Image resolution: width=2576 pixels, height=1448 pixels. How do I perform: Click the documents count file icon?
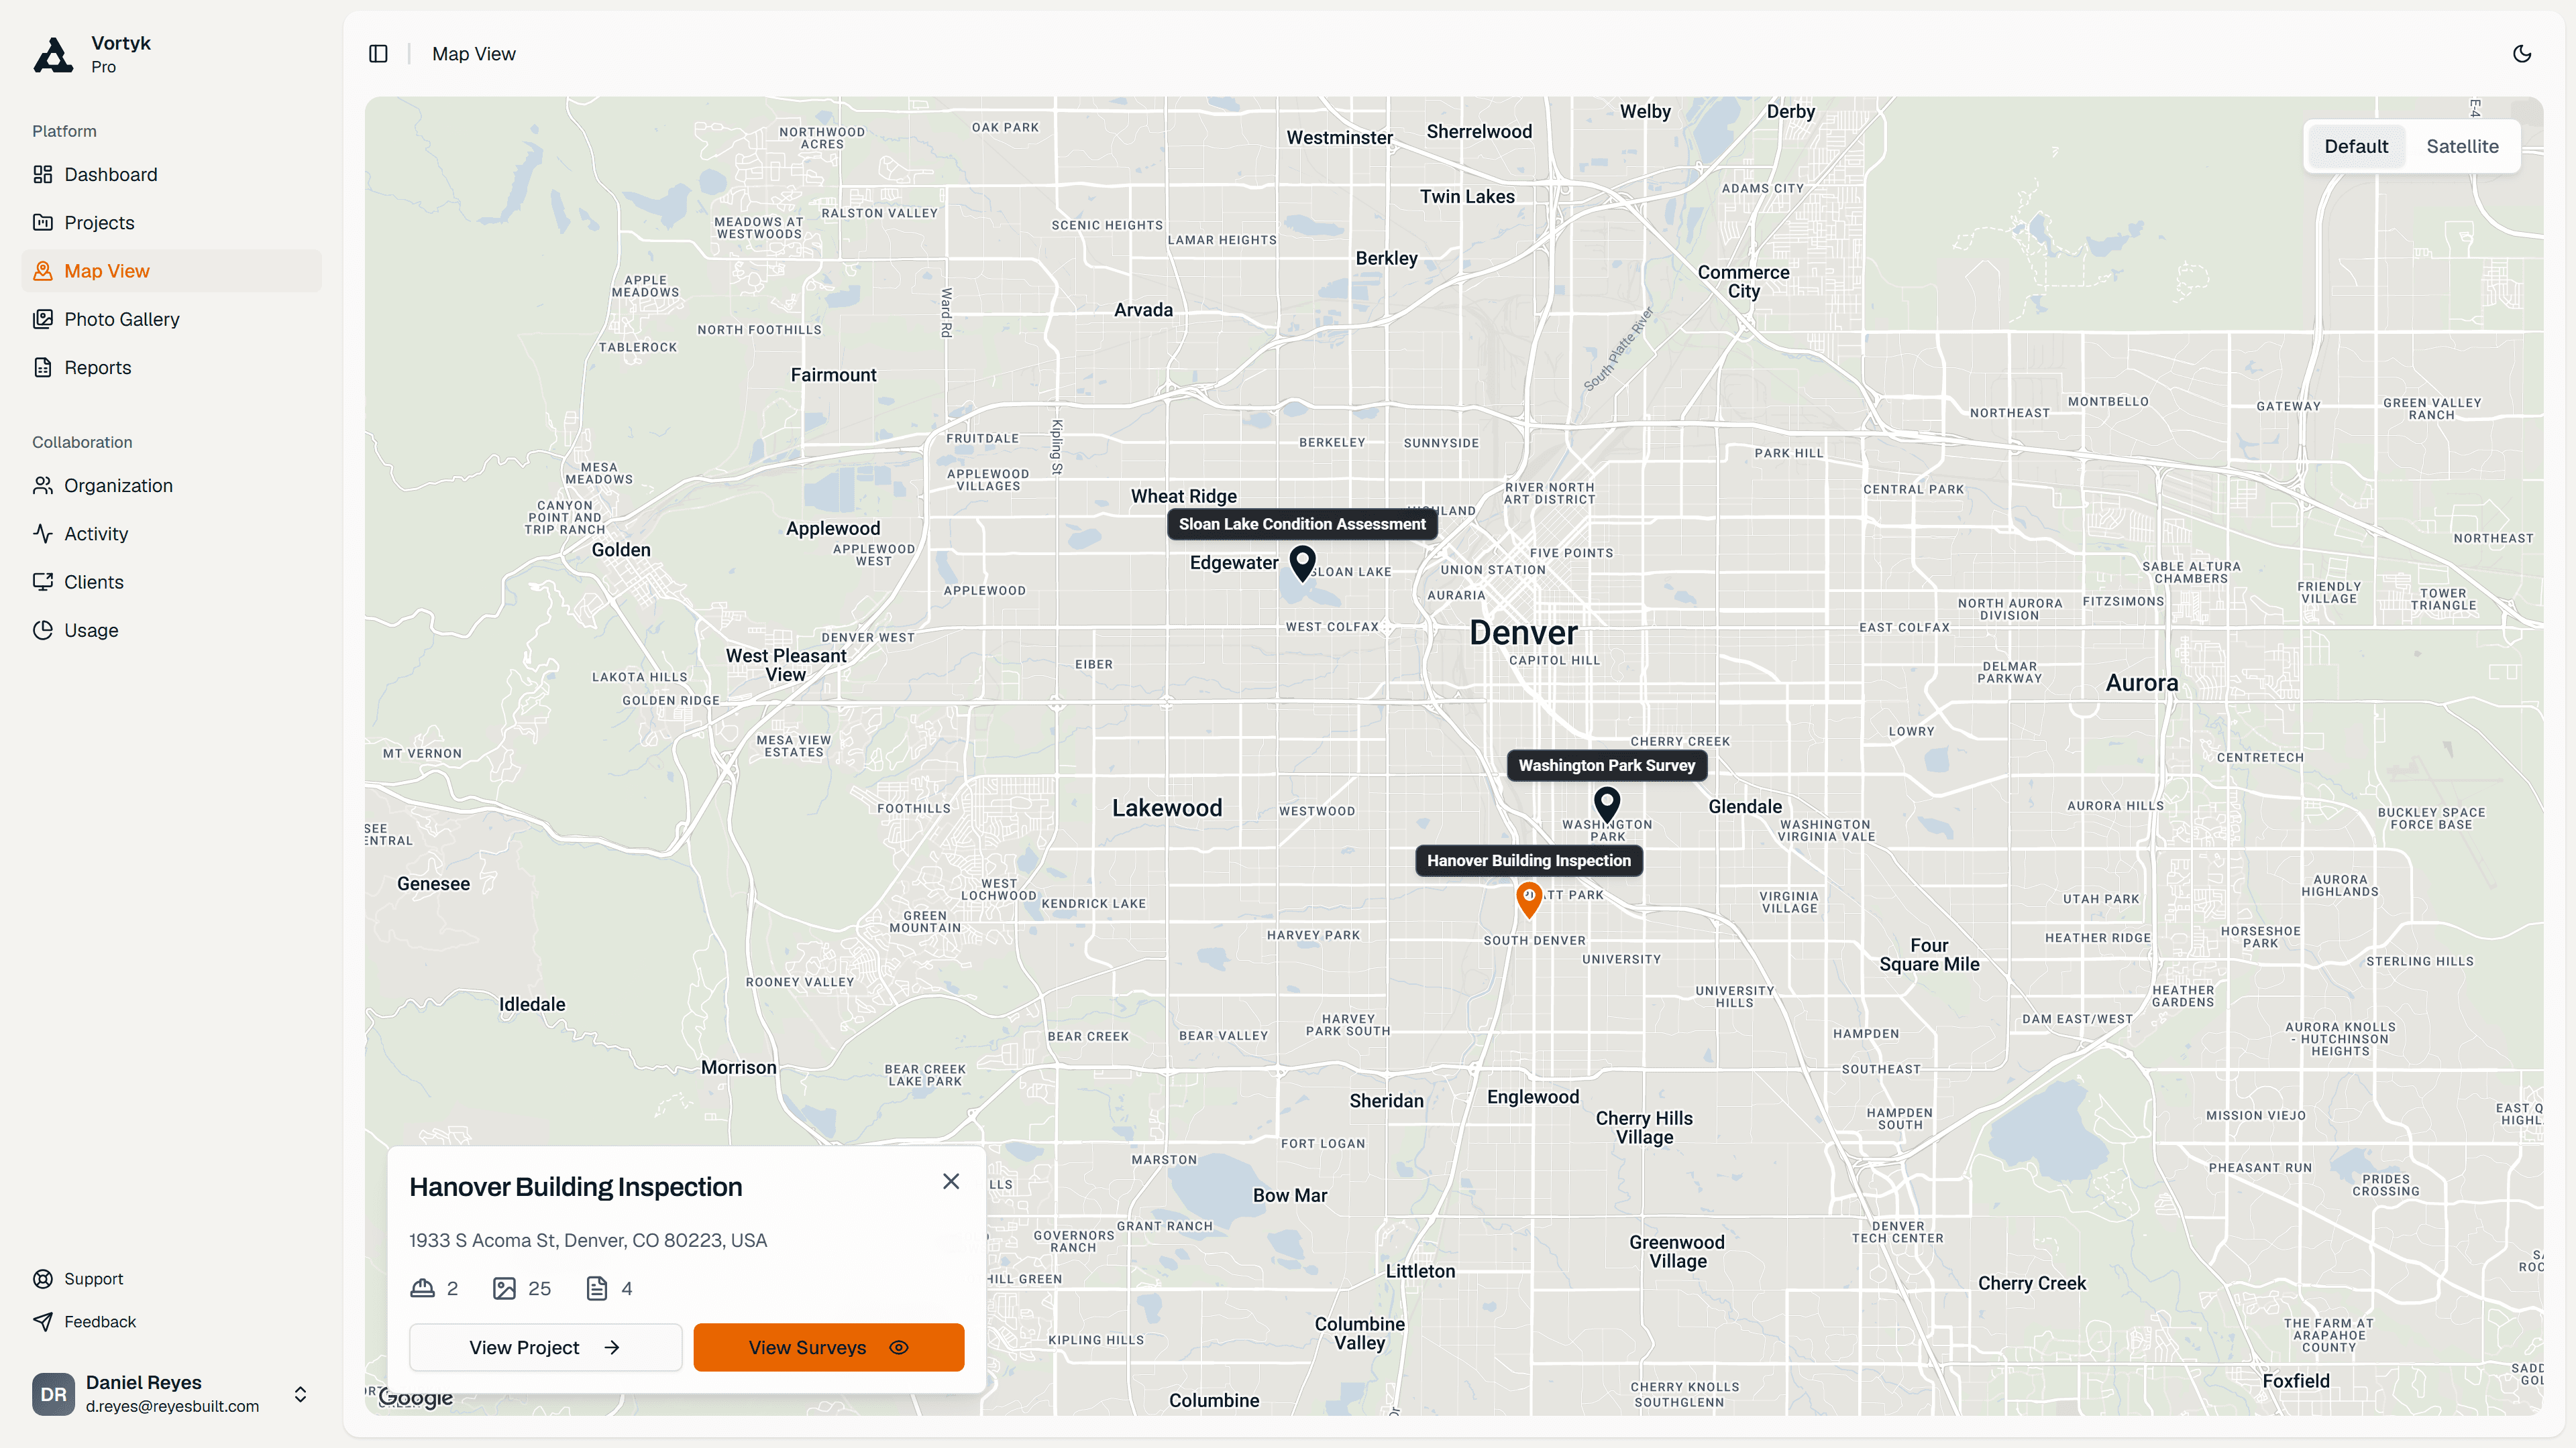tap(597, 1288)
